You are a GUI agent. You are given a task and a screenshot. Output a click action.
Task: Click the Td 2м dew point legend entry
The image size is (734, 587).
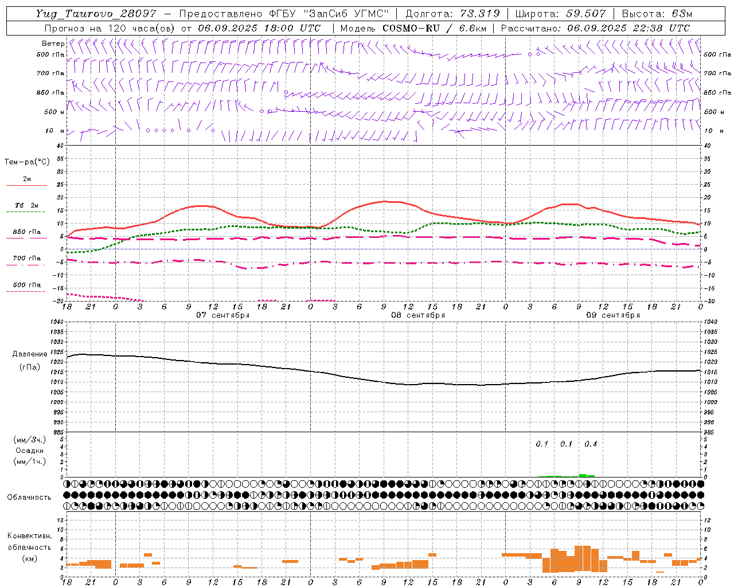tap(27, 205)
